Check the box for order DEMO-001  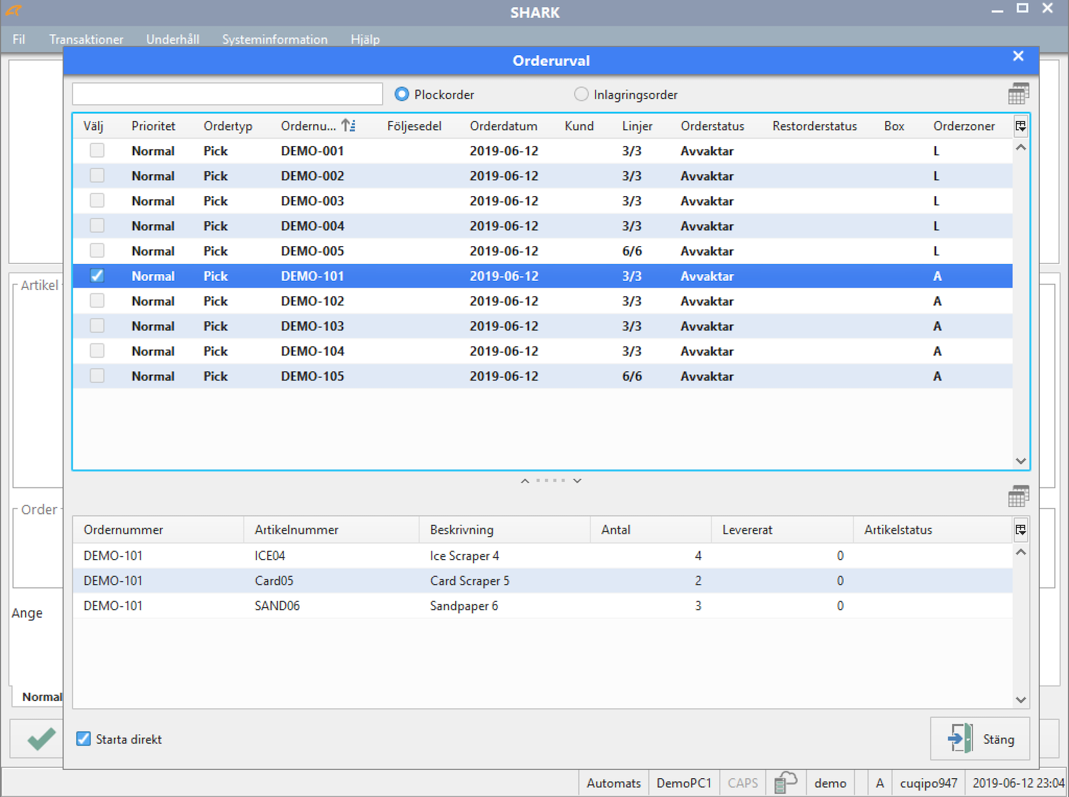coord(97,150)
